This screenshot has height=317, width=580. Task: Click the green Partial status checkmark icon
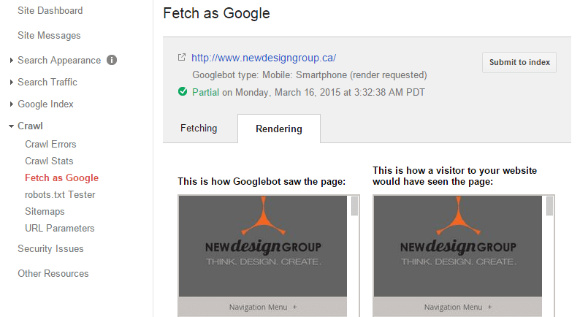pos(183,91)
